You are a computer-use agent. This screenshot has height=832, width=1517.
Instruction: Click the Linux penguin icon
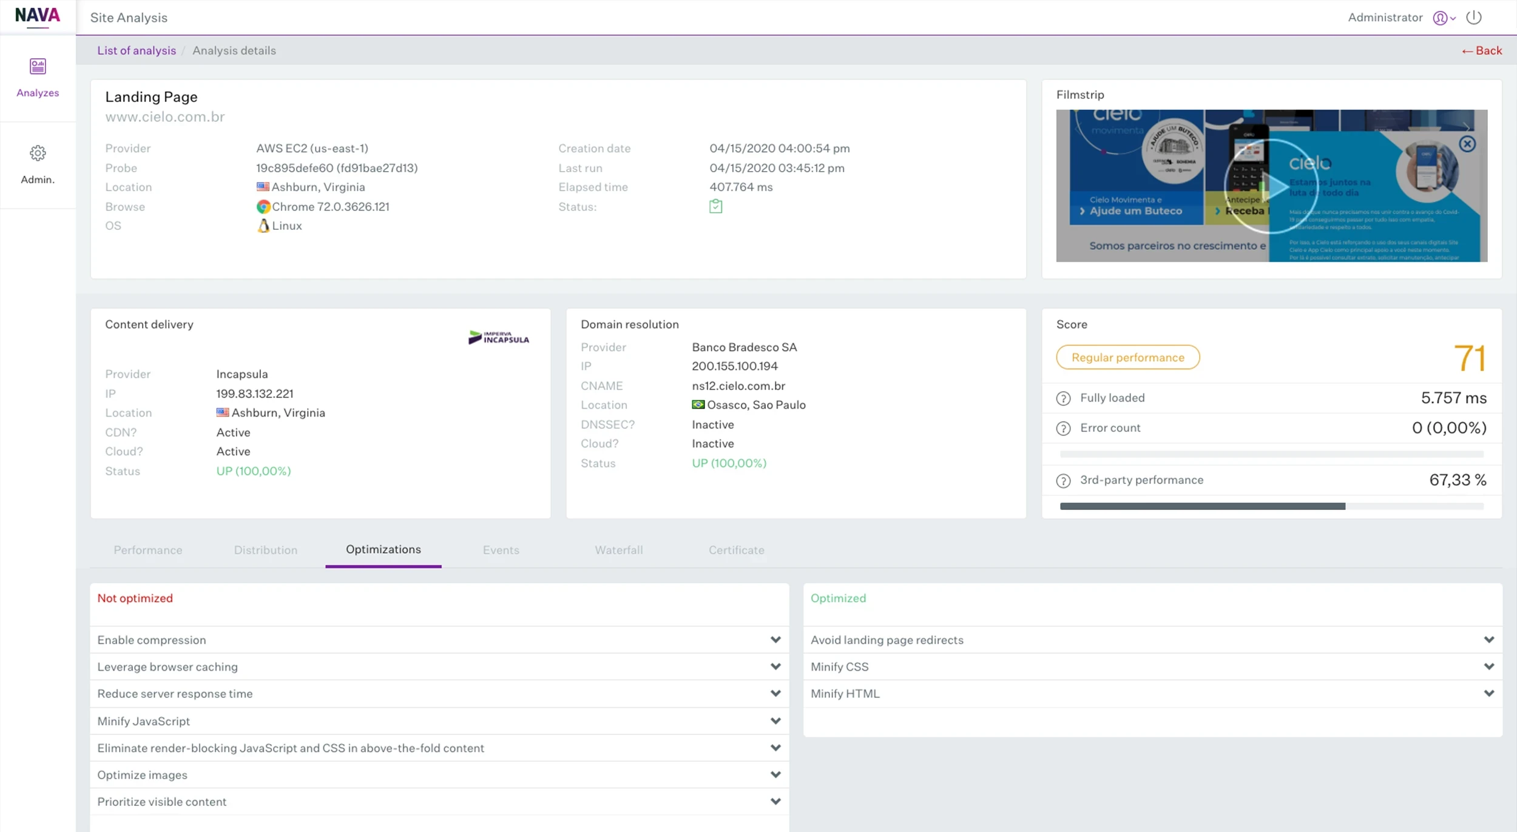tap(263, 226)
